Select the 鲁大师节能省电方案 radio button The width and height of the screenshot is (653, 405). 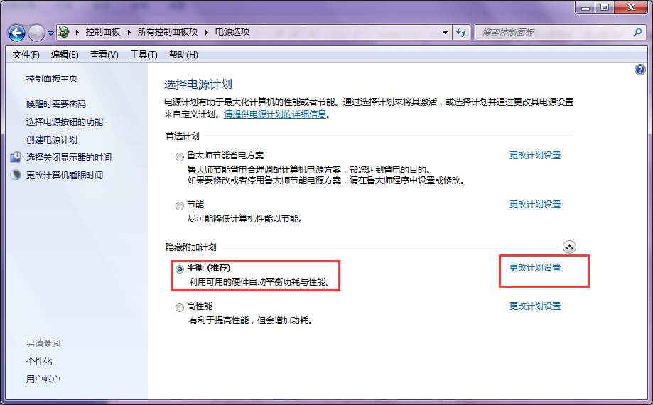pyautogui.click(x=180, y=157)
